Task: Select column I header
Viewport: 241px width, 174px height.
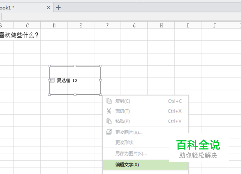Action: click(x=188, y=26)
